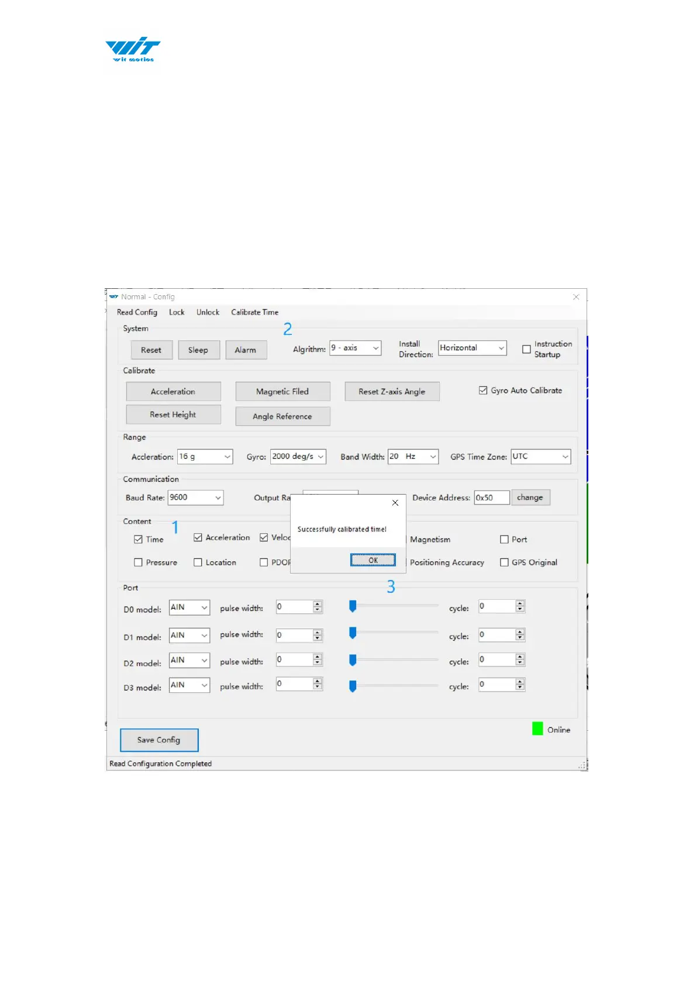Click the Save Config button
The image size is (693, 981).
point(159,740)
